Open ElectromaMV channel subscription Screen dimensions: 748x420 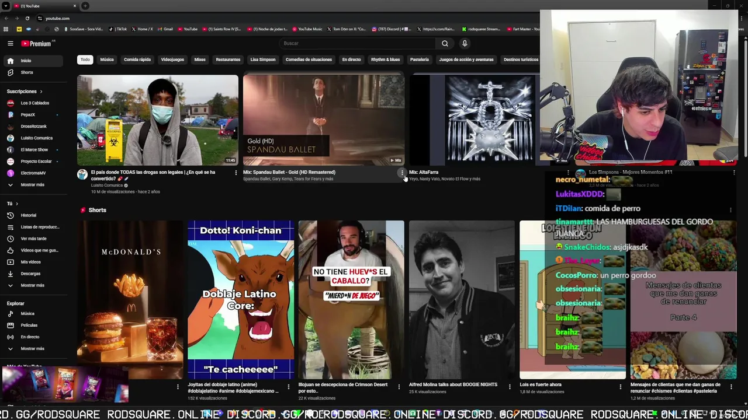coord(32,173)
